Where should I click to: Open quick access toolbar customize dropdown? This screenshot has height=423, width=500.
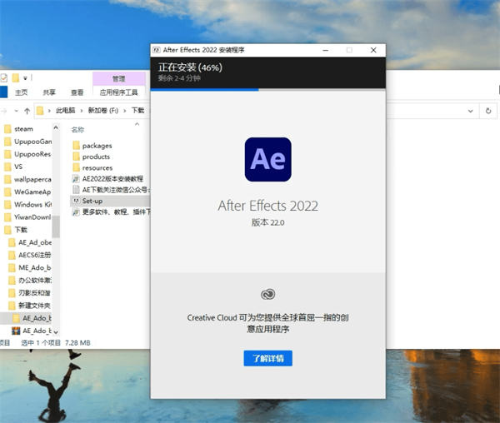coord(25,78)
